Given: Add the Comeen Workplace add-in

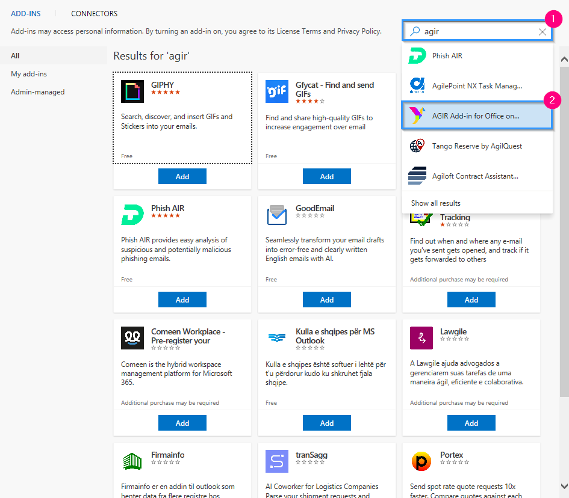Looking at the screenshot, I should (182, 423).
